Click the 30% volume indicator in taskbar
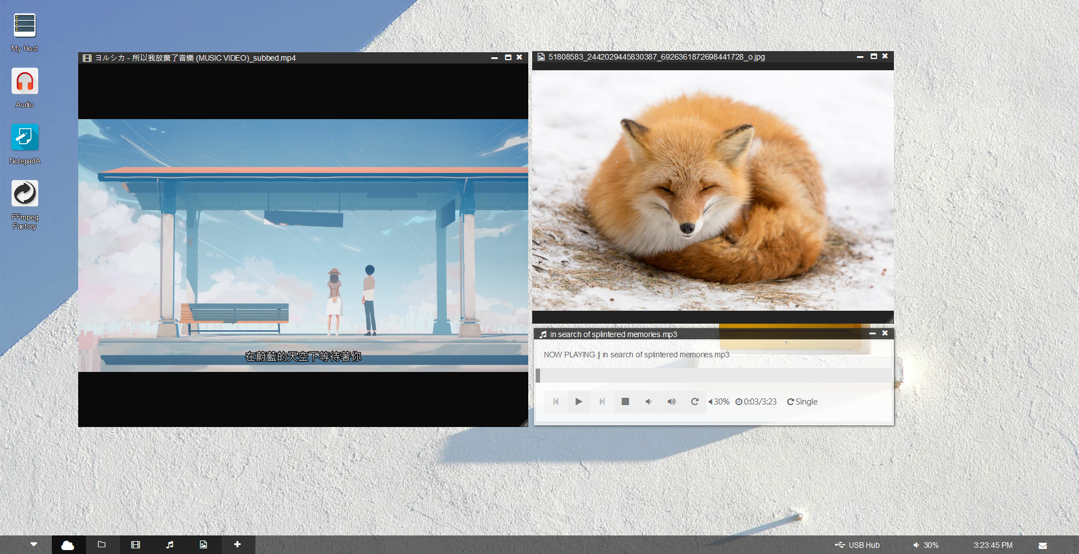The width and height of the screenshot is (1079, 554). pyautogui.click(x=925, y=545)
